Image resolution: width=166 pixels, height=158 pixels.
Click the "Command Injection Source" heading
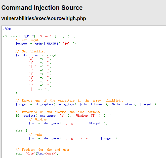point(42,8)
